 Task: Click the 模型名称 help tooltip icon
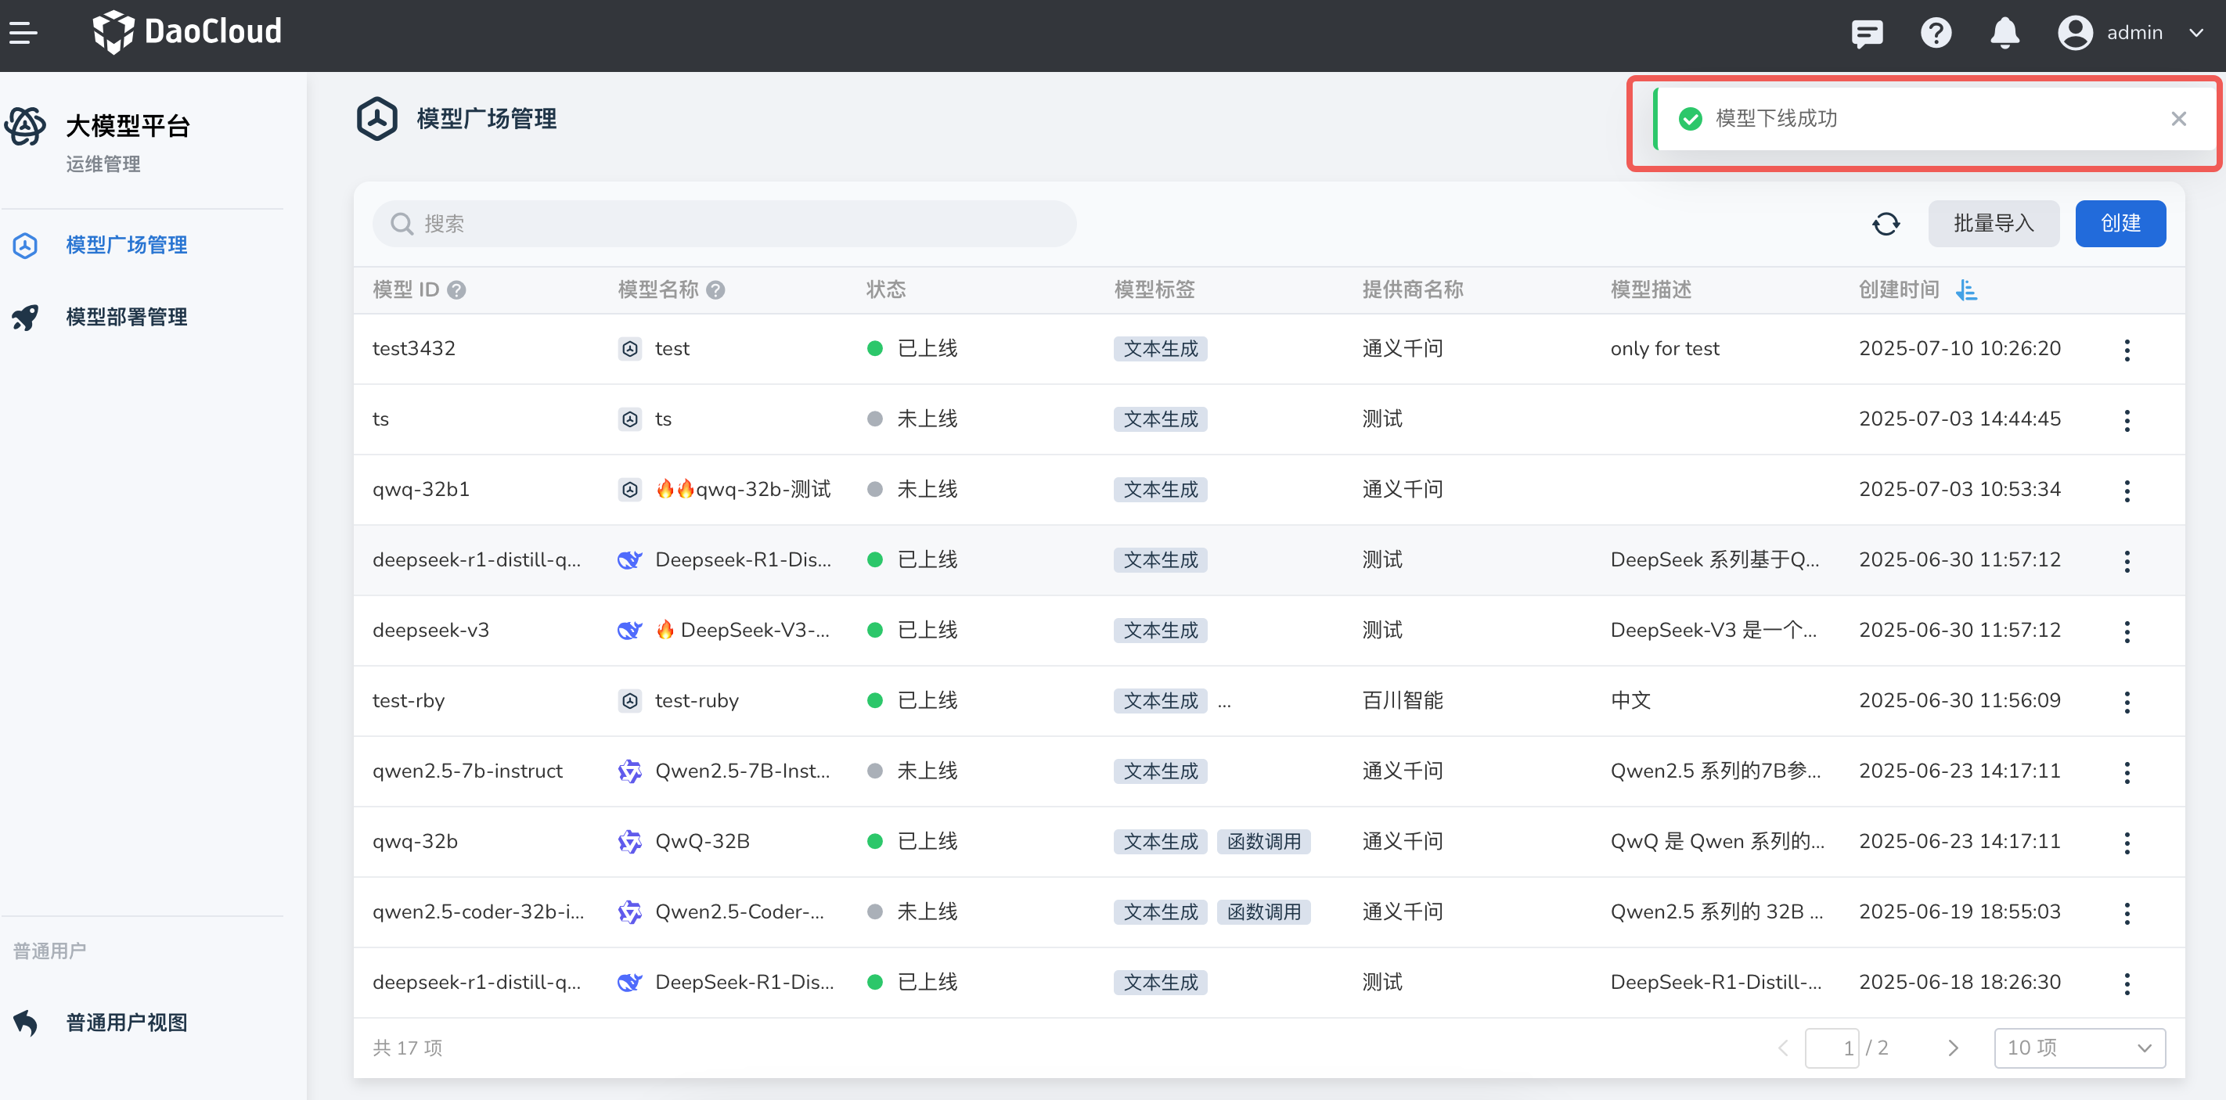coord(715,290)
